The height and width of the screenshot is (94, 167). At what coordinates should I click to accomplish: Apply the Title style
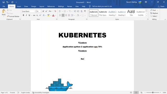131,13
